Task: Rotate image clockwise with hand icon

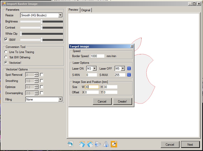Action: tap(82, 144)
